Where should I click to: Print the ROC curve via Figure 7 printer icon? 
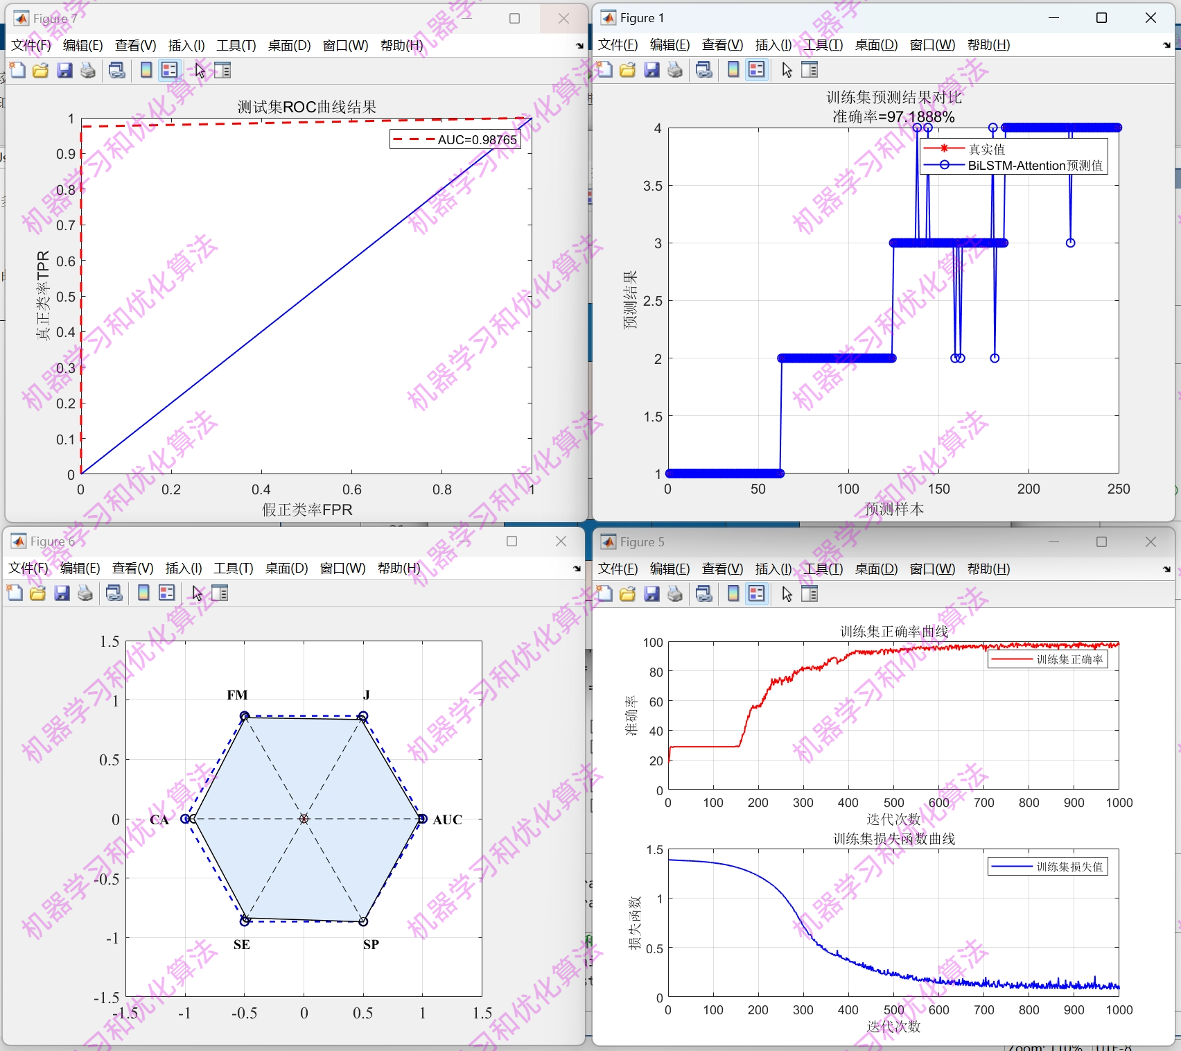(87, 70)
